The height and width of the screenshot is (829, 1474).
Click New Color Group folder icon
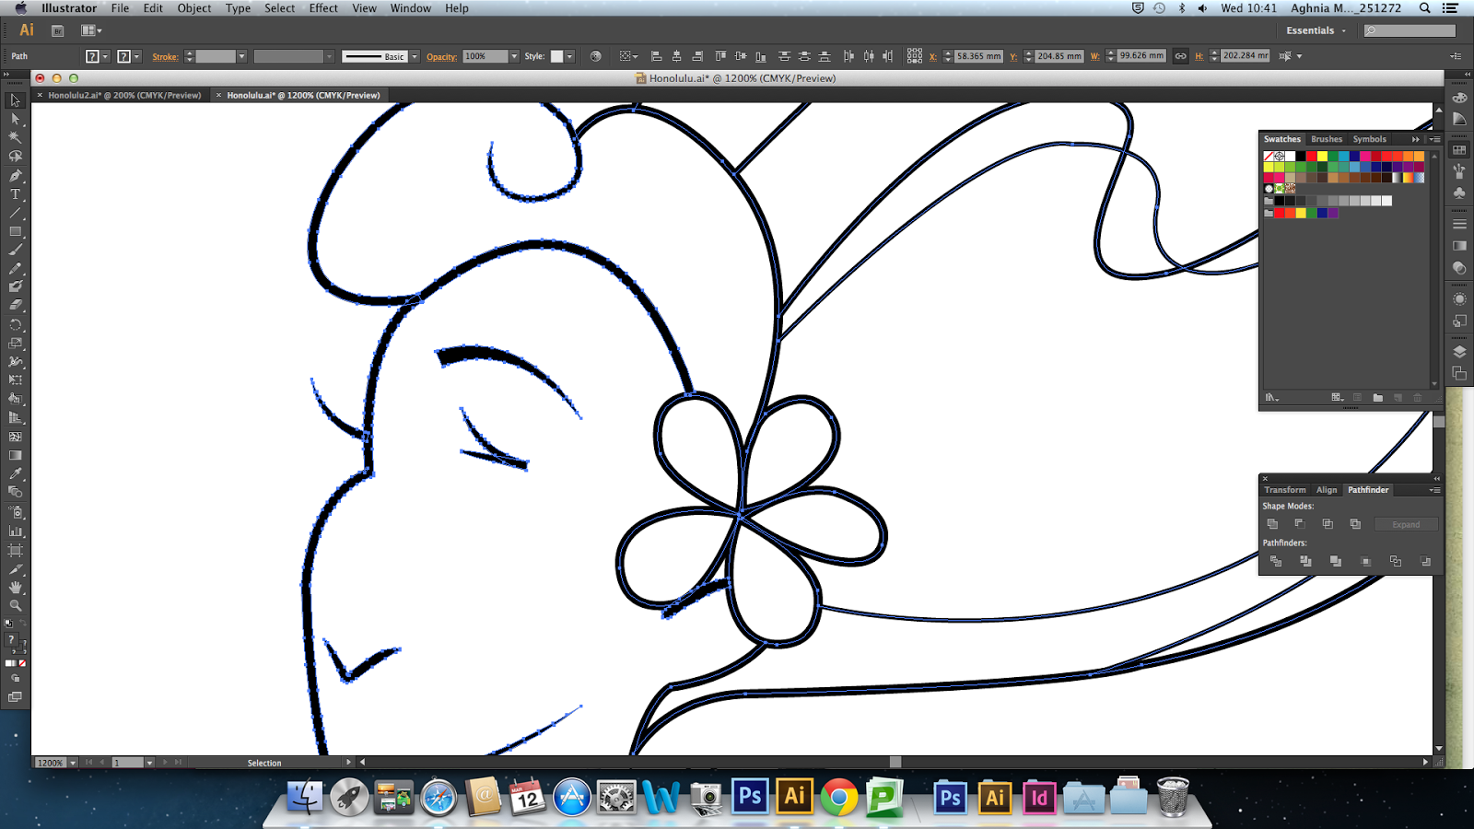pyautogui.click(x=1377, y=398)
